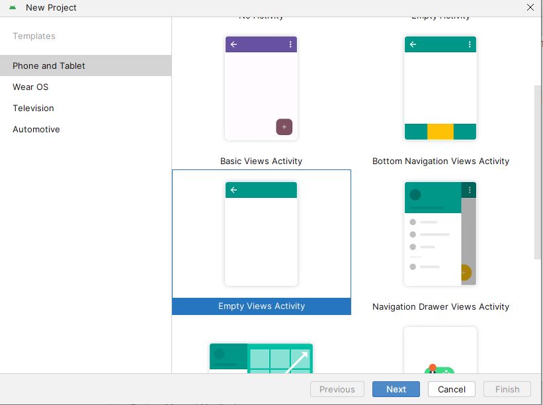Close the New Project window
Screen dimensions: 543x405
(530, 7)
